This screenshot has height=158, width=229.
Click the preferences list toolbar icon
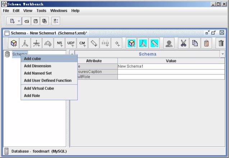coord(56,21)
